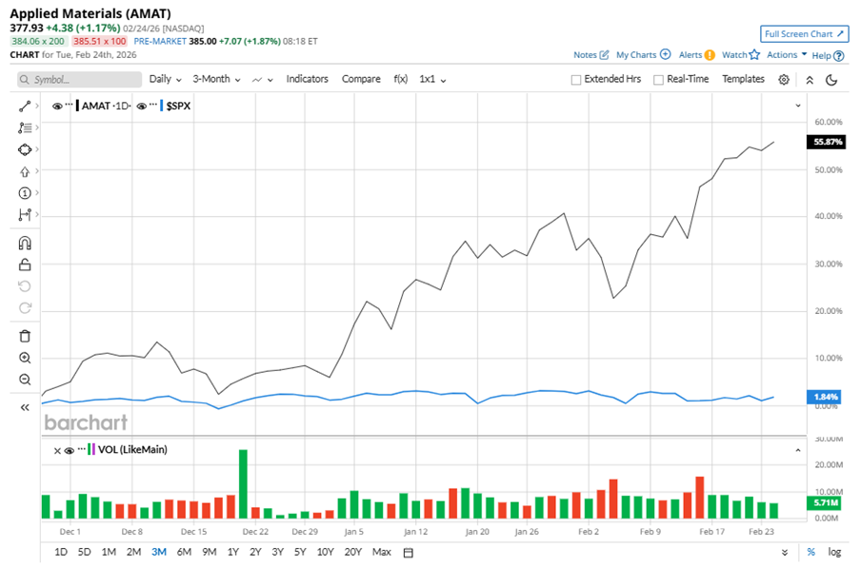Select the 6M time range tab
Viewport: 860px width, 568px height.
(x=184, y=552)
